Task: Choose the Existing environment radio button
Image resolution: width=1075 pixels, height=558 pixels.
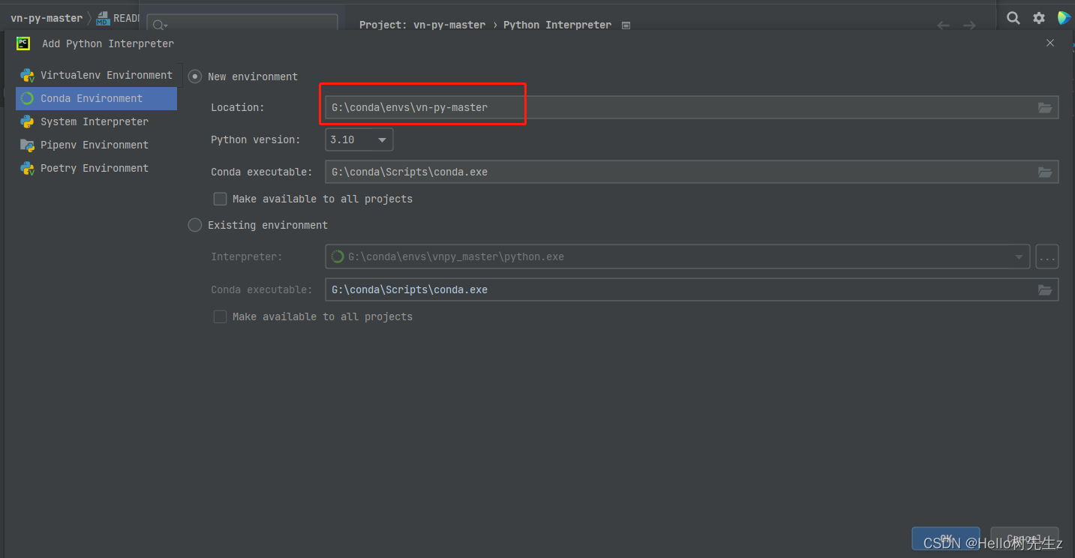Action: coord(195,225)
